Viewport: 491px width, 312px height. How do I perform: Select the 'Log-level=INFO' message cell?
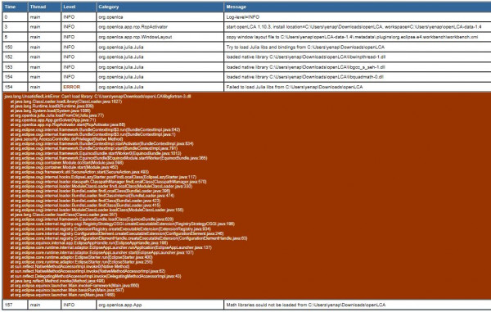tap(358, 17)
